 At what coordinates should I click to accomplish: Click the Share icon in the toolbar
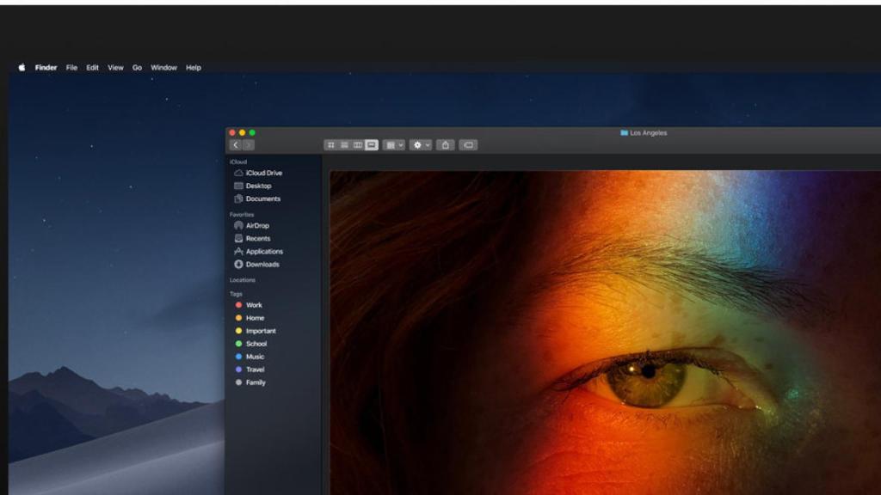446,144
